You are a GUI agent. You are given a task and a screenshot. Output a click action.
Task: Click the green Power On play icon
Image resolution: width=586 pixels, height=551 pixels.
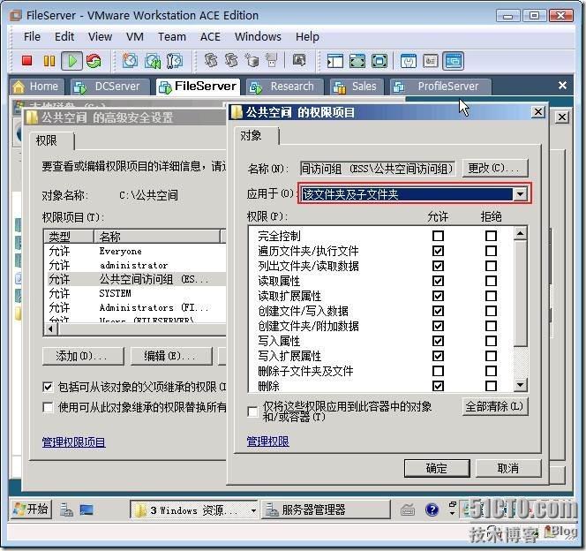click(x=72, y=61)
